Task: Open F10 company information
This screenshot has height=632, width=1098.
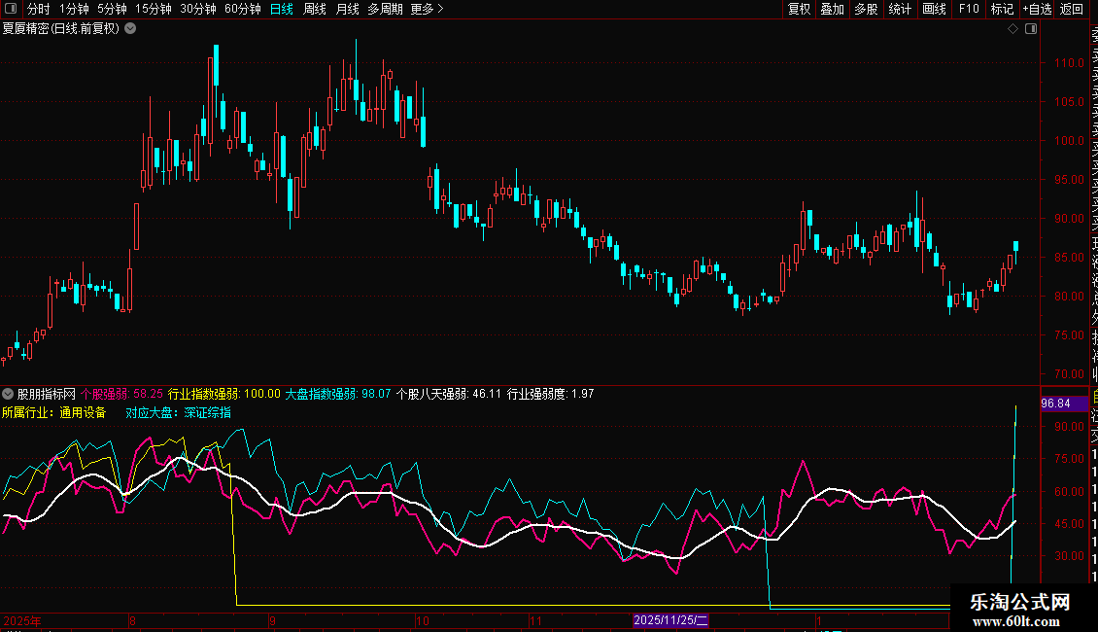Action: [969, 10]
